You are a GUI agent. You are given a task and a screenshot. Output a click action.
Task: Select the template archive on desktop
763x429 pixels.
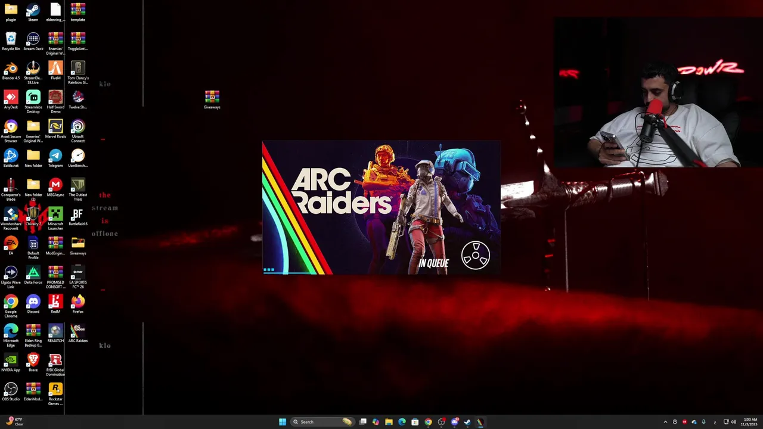point(78,12)
